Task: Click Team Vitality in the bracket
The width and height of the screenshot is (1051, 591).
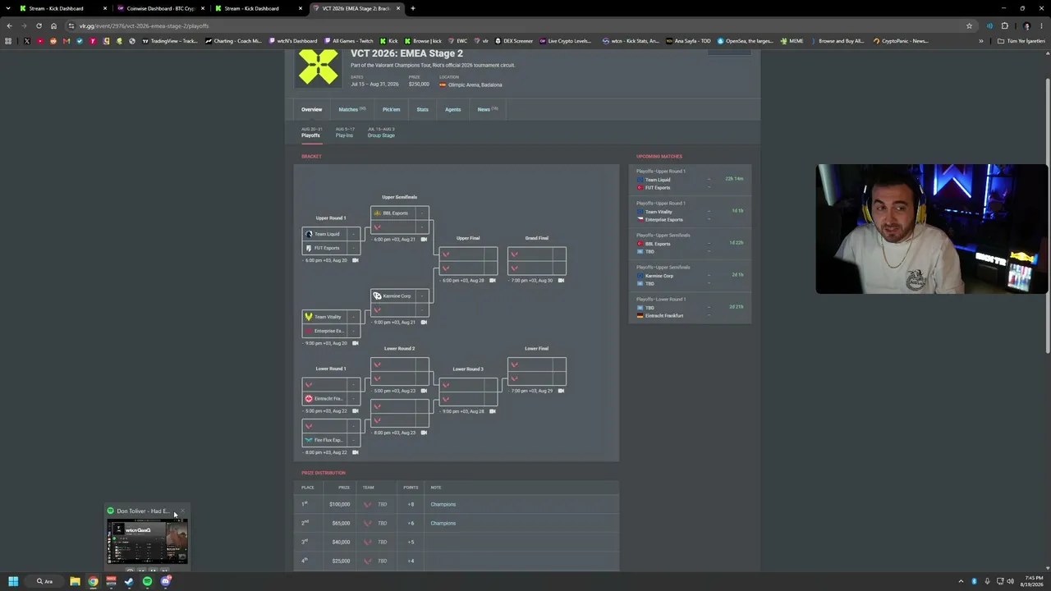Action: tap(331, 317)
